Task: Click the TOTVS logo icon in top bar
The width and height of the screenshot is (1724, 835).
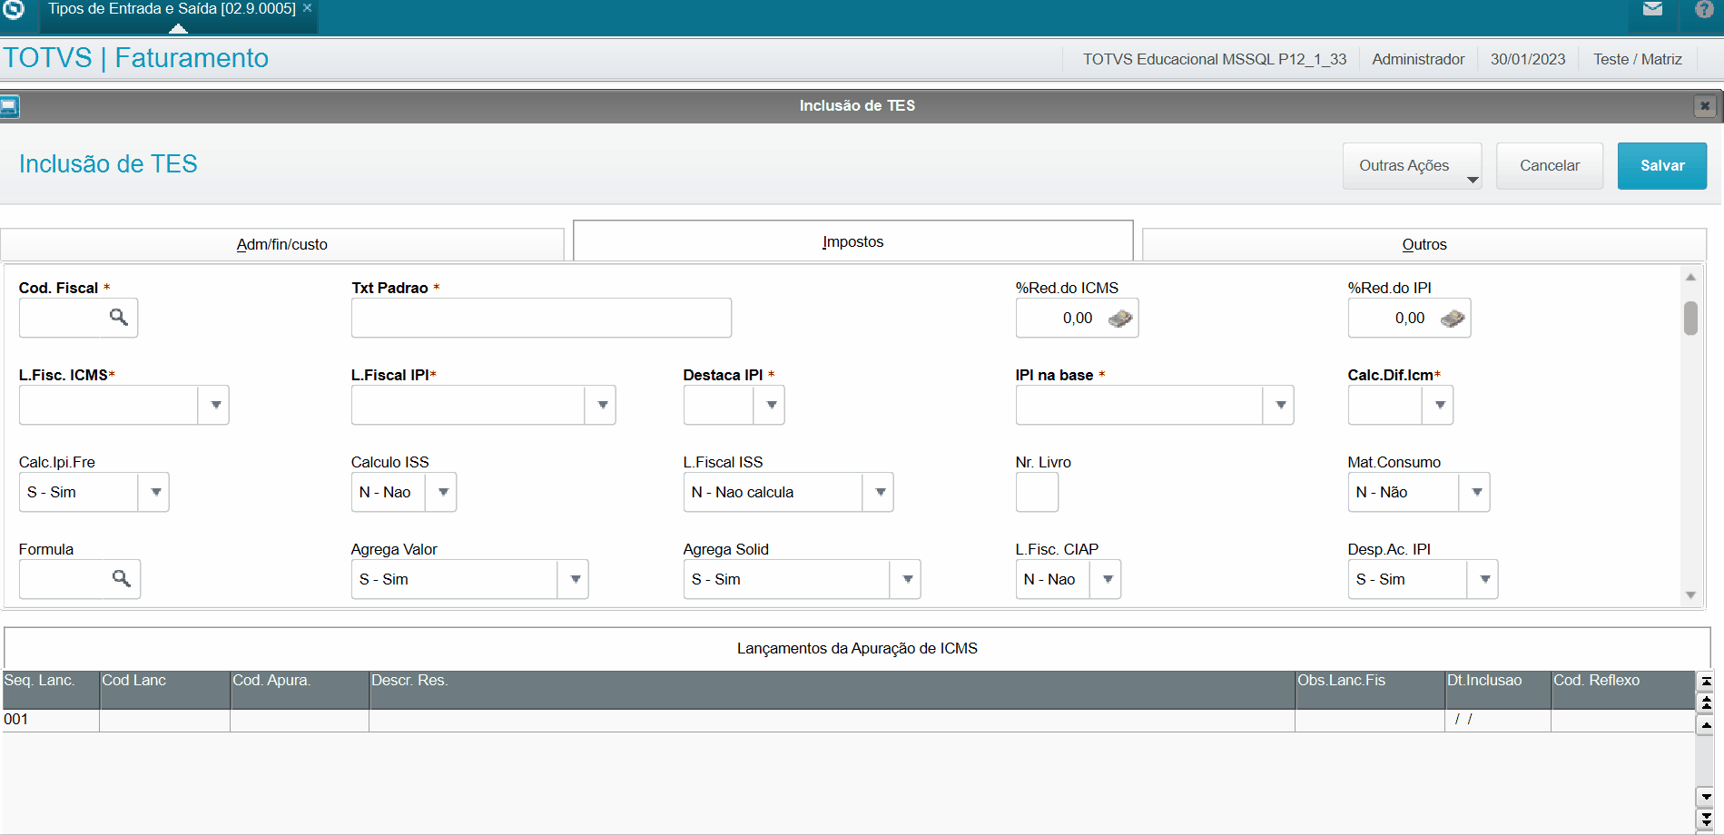Action: 13,9
